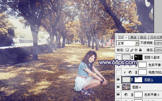Show the 图层 5 副本 layer

coord(118,57)
